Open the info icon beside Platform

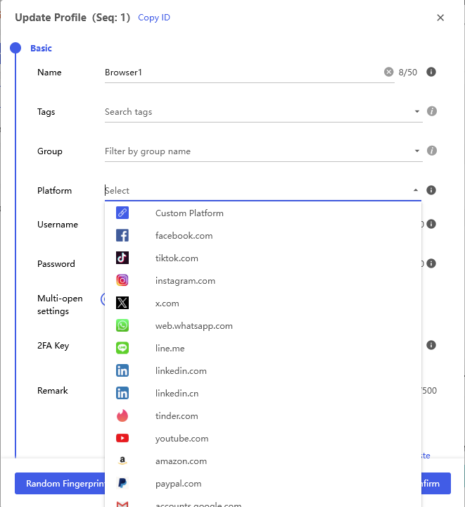[431, 190]
